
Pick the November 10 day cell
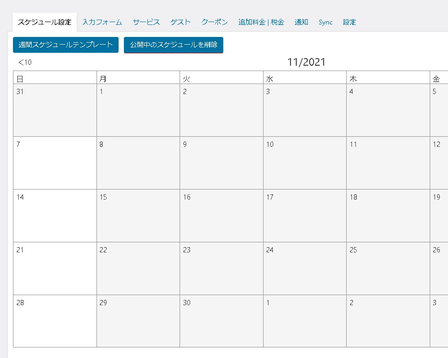(304, 163)
